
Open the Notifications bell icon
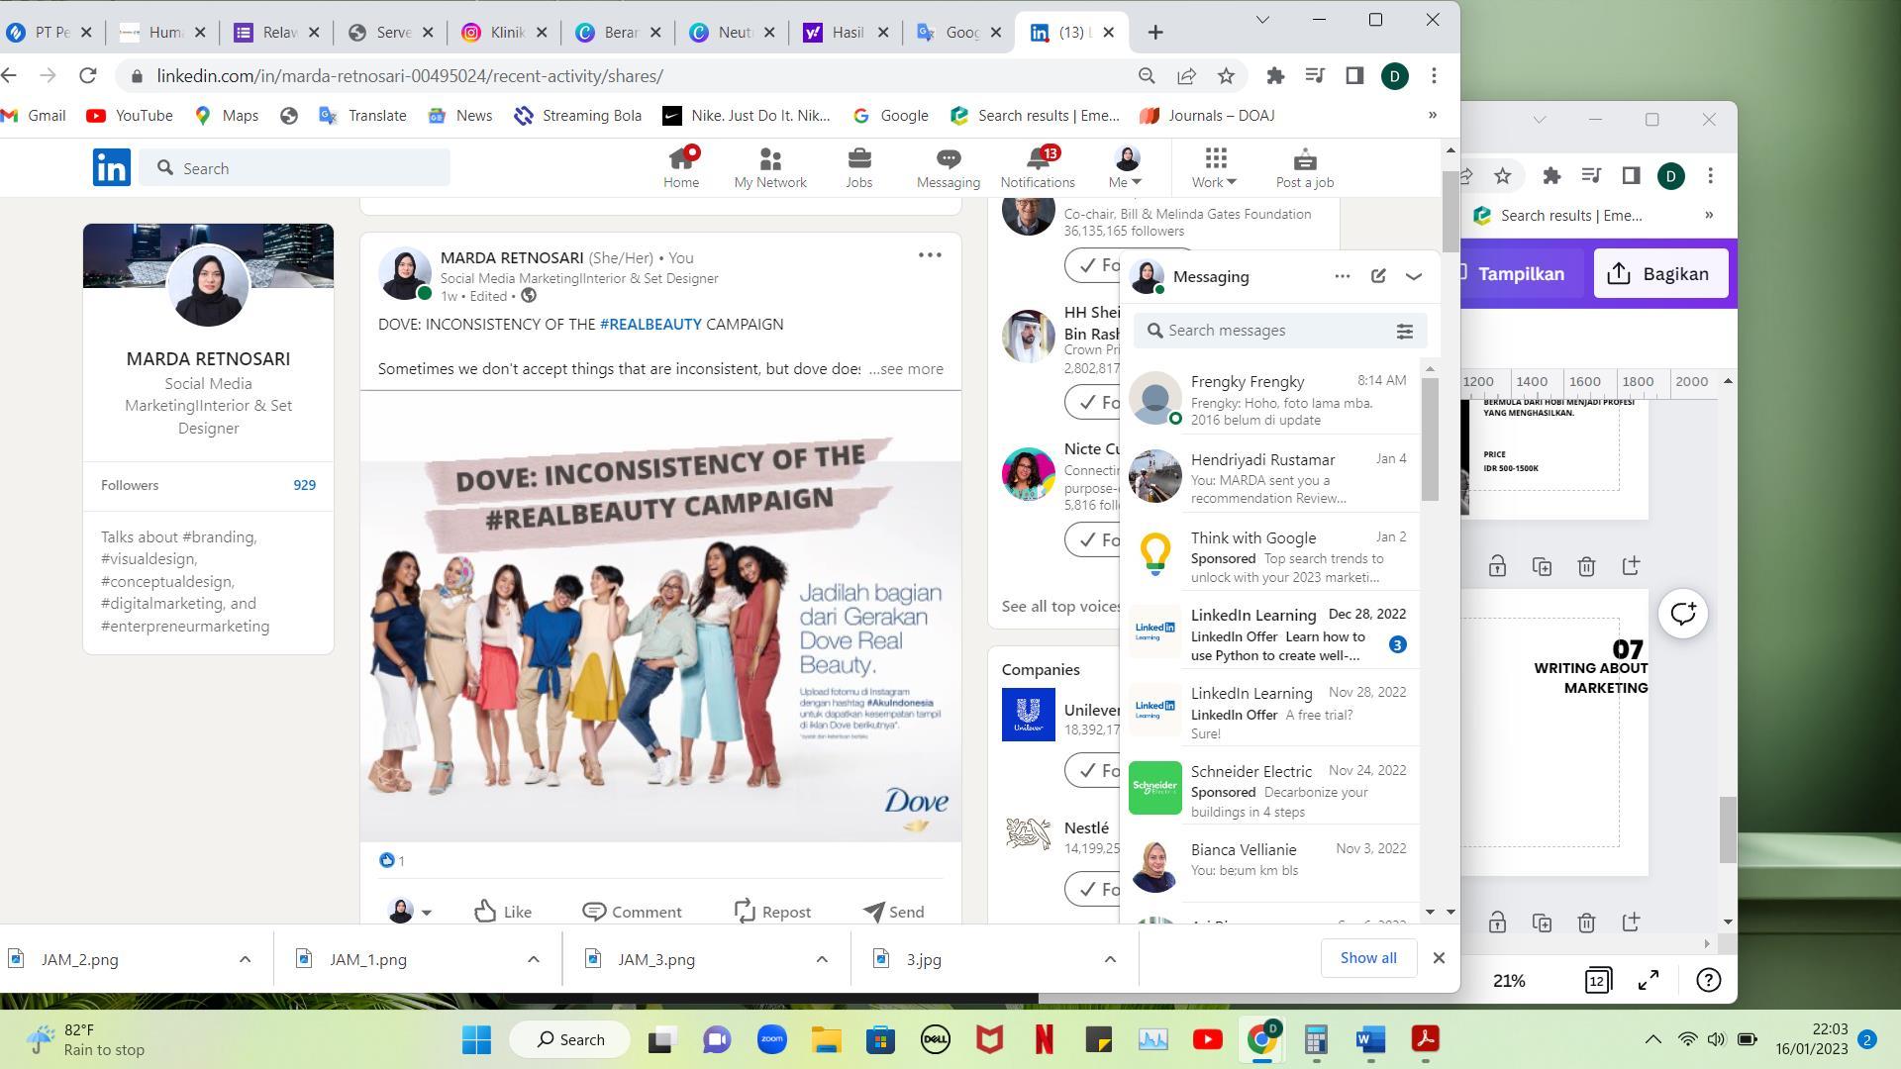pos(1037,168)
